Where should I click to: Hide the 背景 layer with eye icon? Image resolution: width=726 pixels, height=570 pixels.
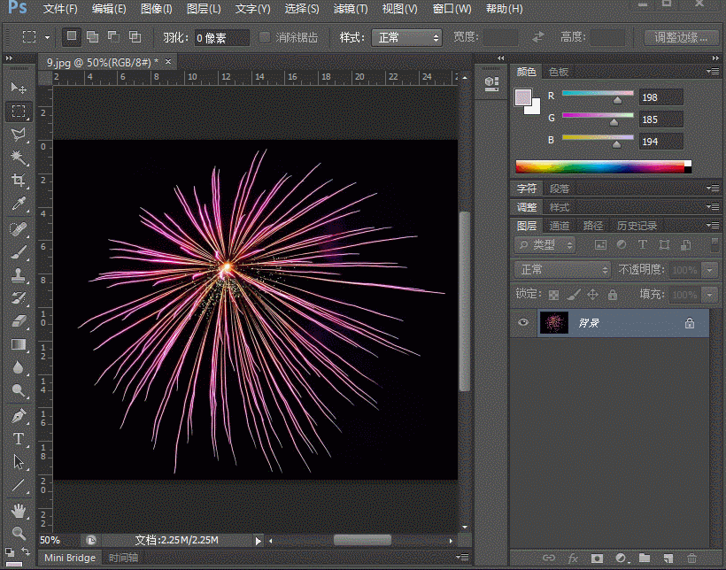click(522, 323)
